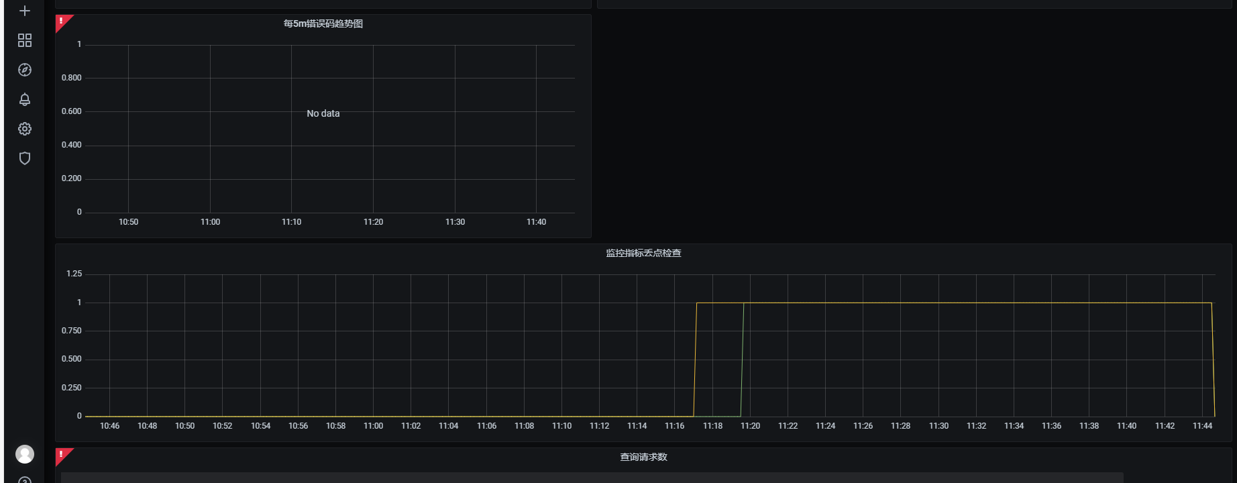Click the 10:50 tick in 每5m错误码趋势图 chart
Screen dimensions: 1237x483
click(128, 222)
